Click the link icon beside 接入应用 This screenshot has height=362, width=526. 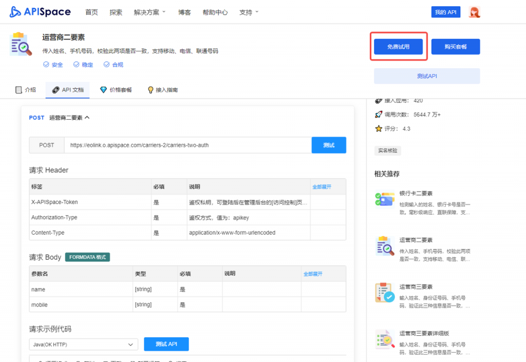[379, 101]
